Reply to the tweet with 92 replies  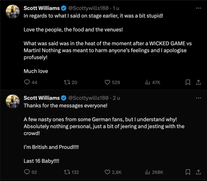(27, 172)
